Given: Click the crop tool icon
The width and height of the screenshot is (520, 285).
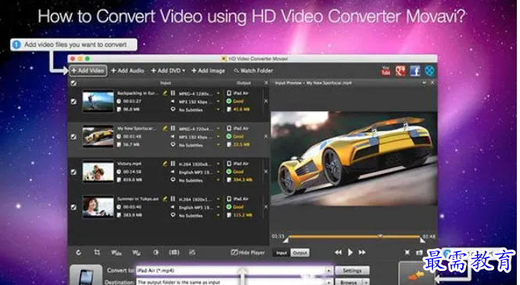Looking at the screenshot, I should pos(97,253).
